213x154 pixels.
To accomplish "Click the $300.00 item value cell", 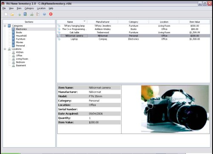I will click(195, 26).
